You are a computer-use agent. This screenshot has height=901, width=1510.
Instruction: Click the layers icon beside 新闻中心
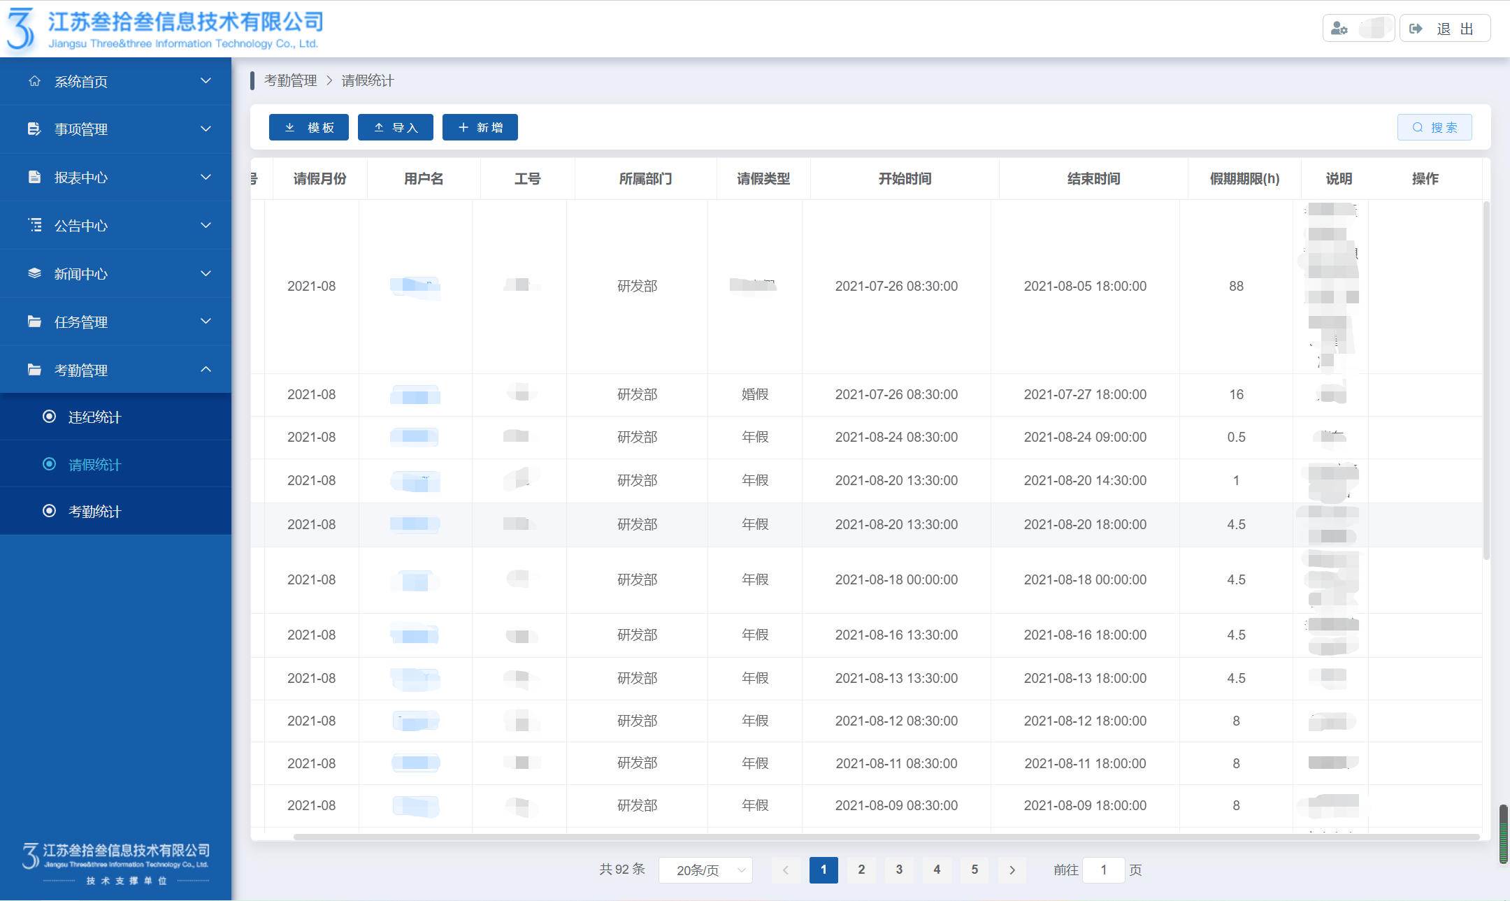click(x=34, y=273)
